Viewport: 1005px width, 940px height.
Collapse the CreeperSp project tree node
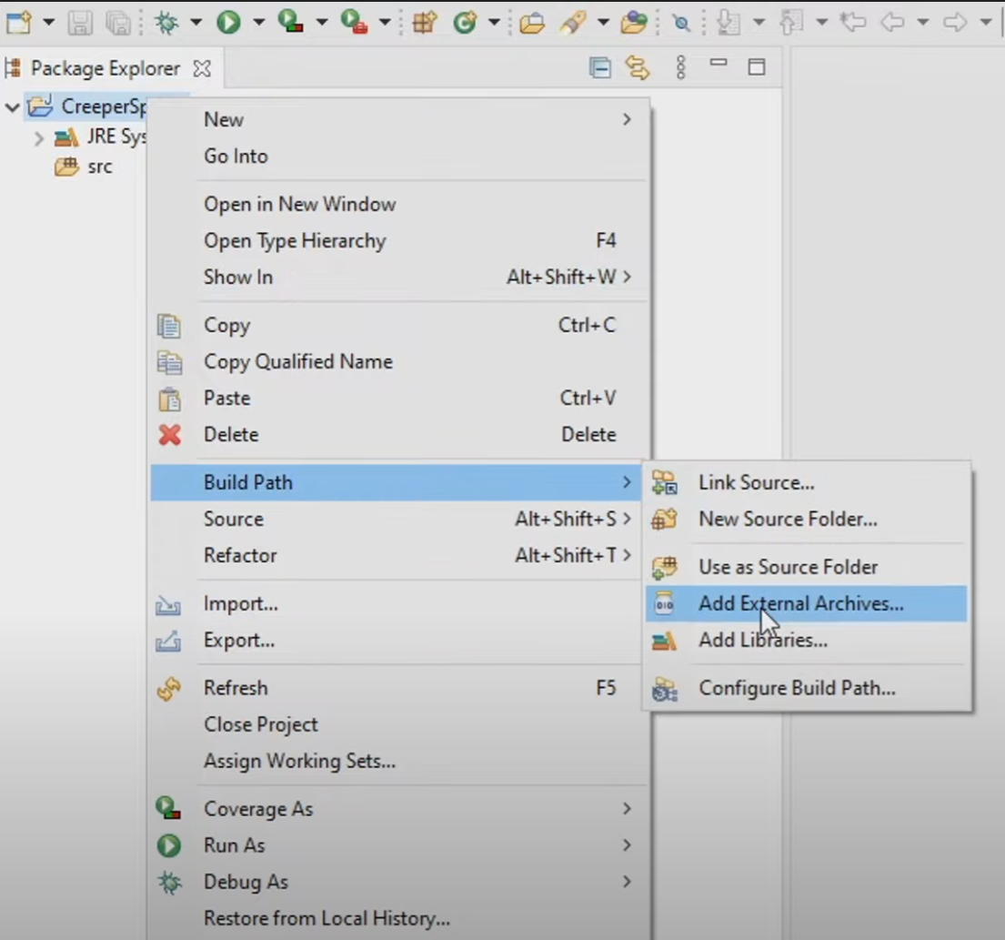coord(12,107)
